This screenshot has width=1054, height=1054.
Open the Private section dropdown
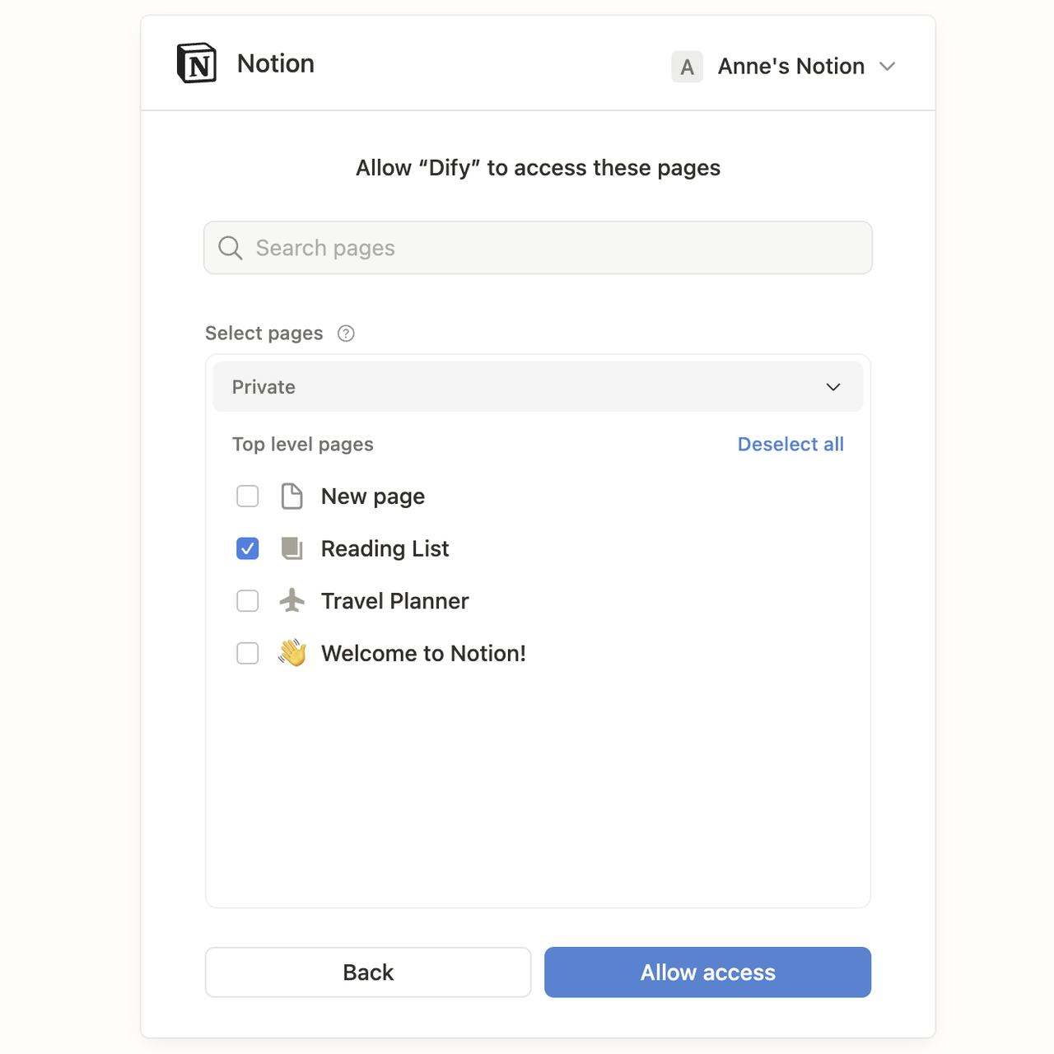tap(538, 386)
